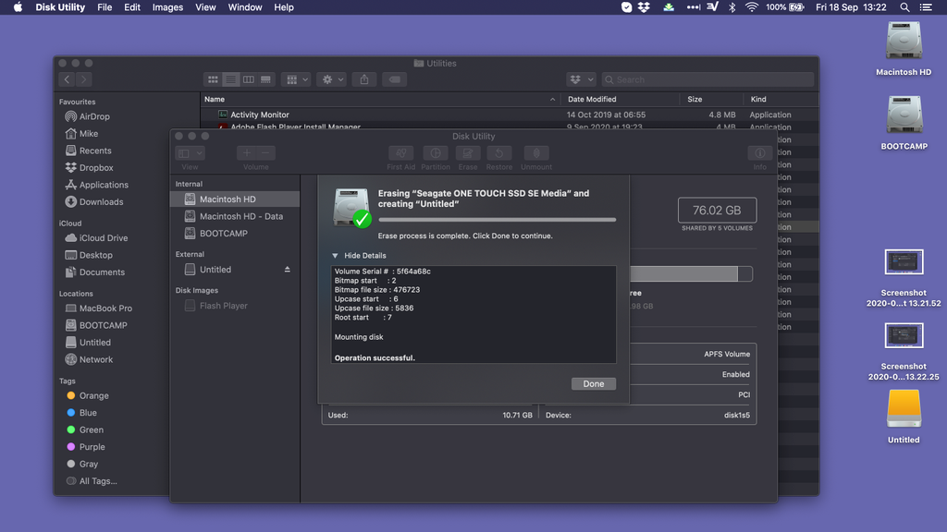Click the Done button
The height and width of the screenshot is (532, 947).
[593, 383]
